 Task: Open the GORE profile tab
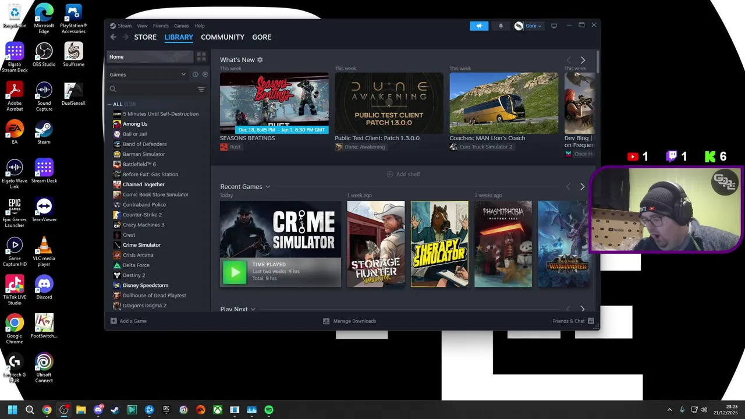[x=262, y=37]
